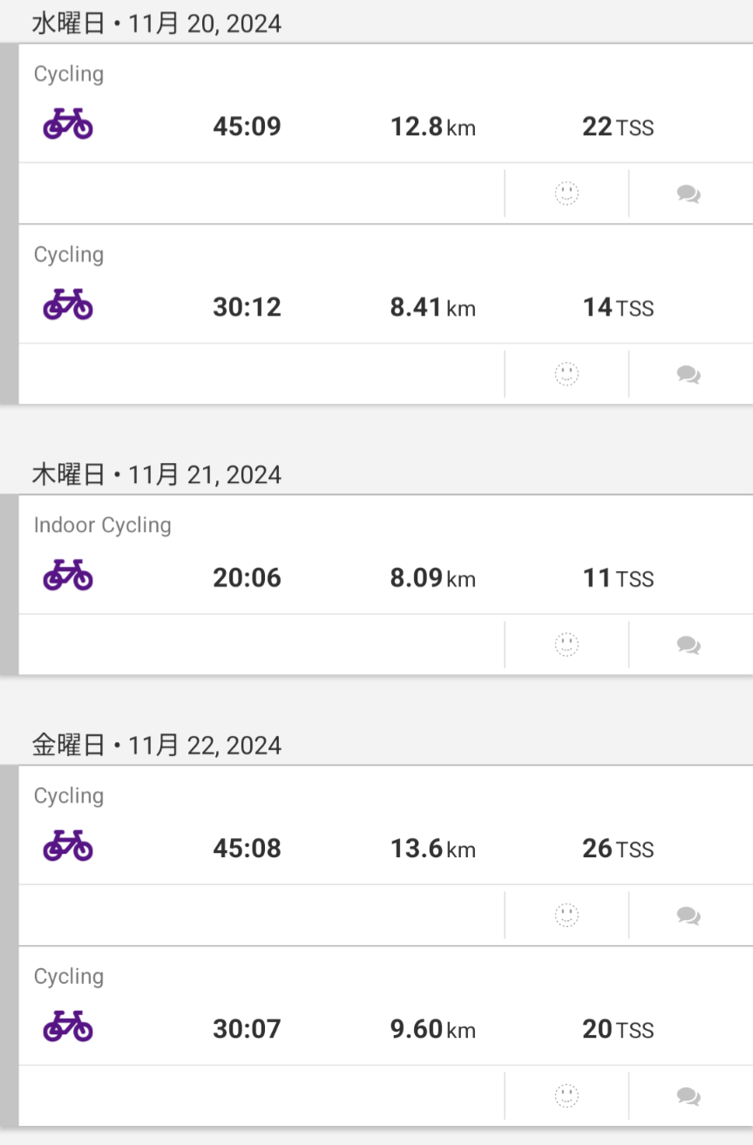Tap the 26 TSS value
This screenshot has height=1145, width=753.
[x=617, y=849]
